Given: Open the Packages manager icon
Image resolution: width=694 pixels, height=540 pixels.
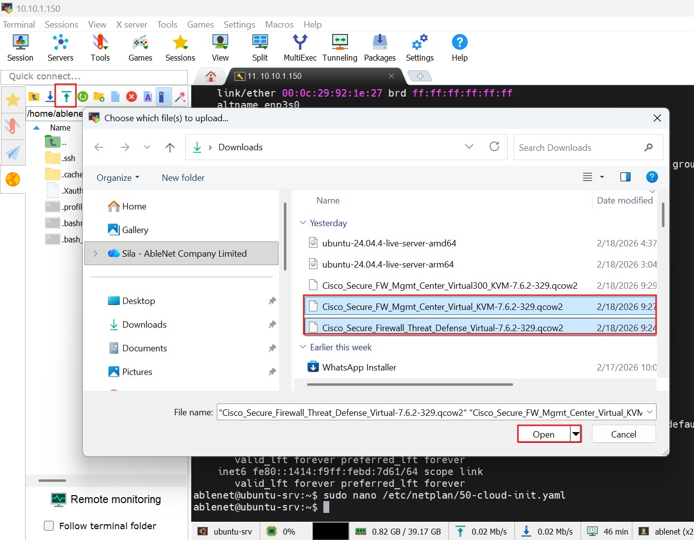Looking at the screenshot, I should [x=380, y=48].
